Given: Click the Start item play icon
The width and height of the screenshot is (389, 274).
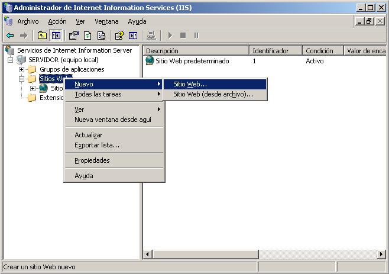Looking at the screenshot, I should (x=170, y=36).
